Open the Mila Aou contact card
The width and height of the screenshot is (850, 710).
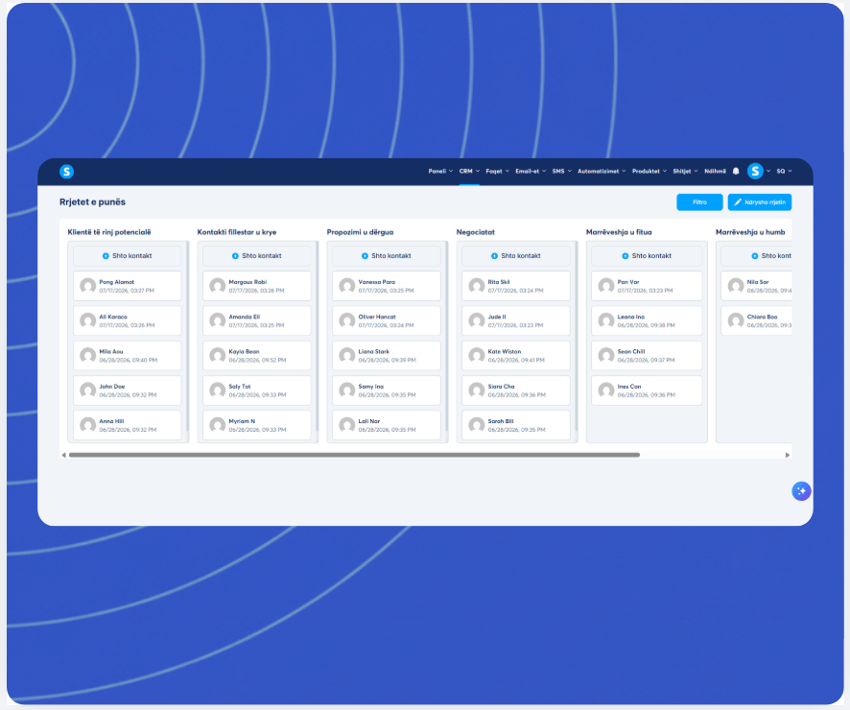click(128, 356)
